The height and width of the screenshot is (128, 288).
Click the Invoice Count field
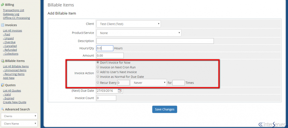click(106, 98)
